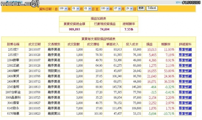
Task: Open 單筆明細 for 3006晶豪科
Action: [185, 98]
